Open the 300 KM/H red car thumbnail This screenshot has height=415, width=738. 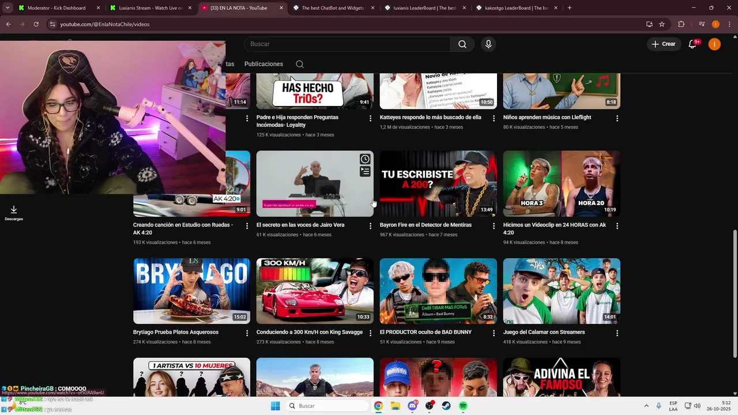(315, 291)
